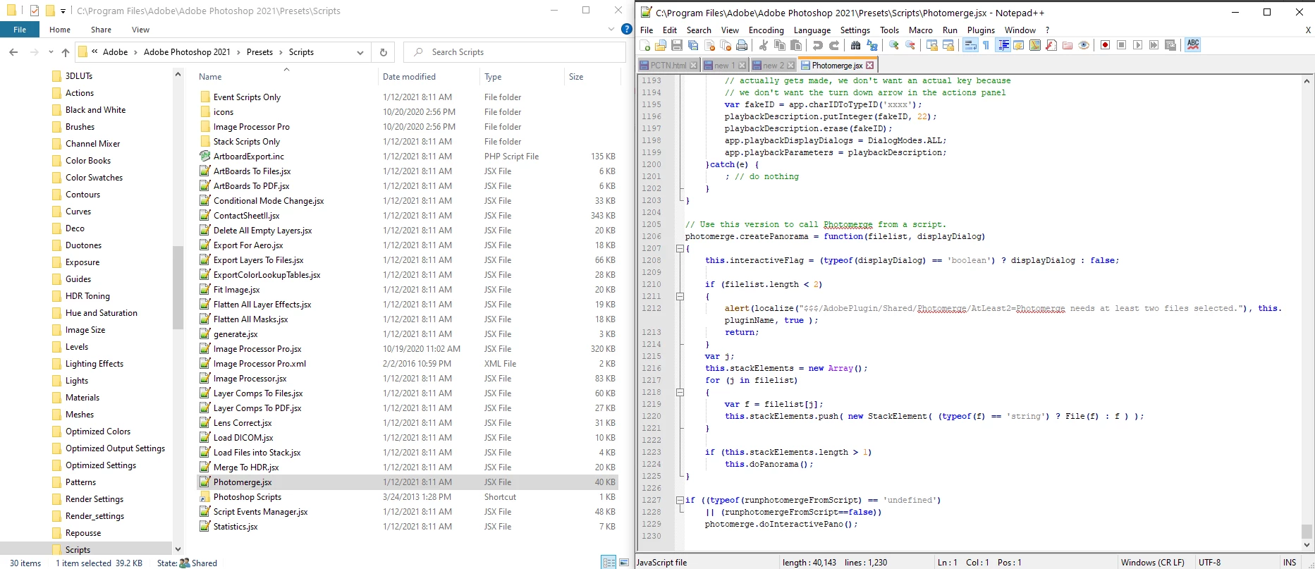Click the Open file toolbar icon in Notepad++
The width and height of the screenshot is (1315, 569).
coord(661,45)
